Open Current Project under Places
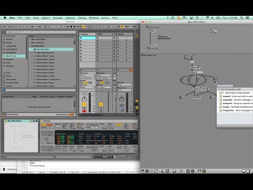Image resolution: width=253 pixels, height=190 pixels. [x=12, y=83]
